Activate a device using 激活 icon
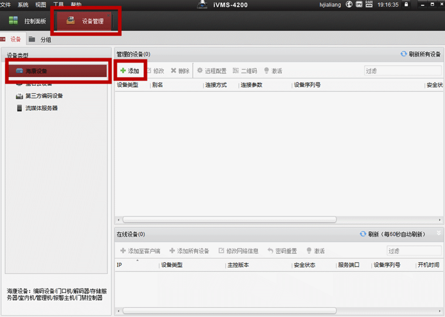Screen dimensions: 445x317 pyautogui.click(x=273, y=70)
